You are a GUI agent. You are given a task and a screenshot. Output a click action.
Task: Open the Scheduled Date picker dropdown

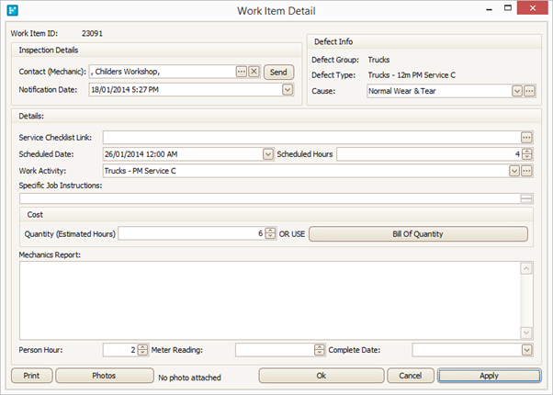[x=268, y=154]
